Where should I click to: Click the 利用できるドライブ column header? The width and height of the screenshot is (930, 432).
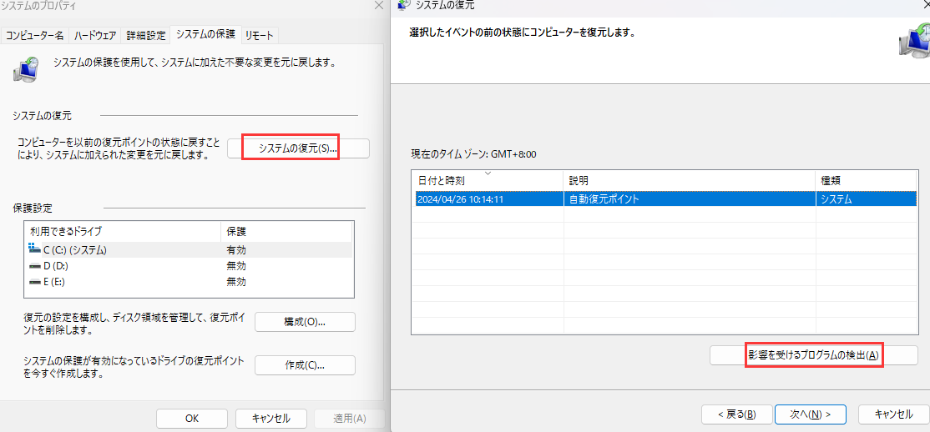click(122, 231)
